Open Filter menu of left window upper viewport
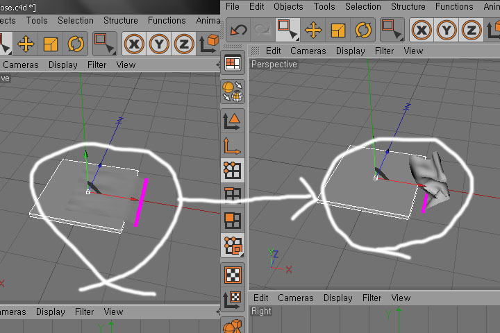The width and height of the screenshot is (500, 333). point(97,65)
